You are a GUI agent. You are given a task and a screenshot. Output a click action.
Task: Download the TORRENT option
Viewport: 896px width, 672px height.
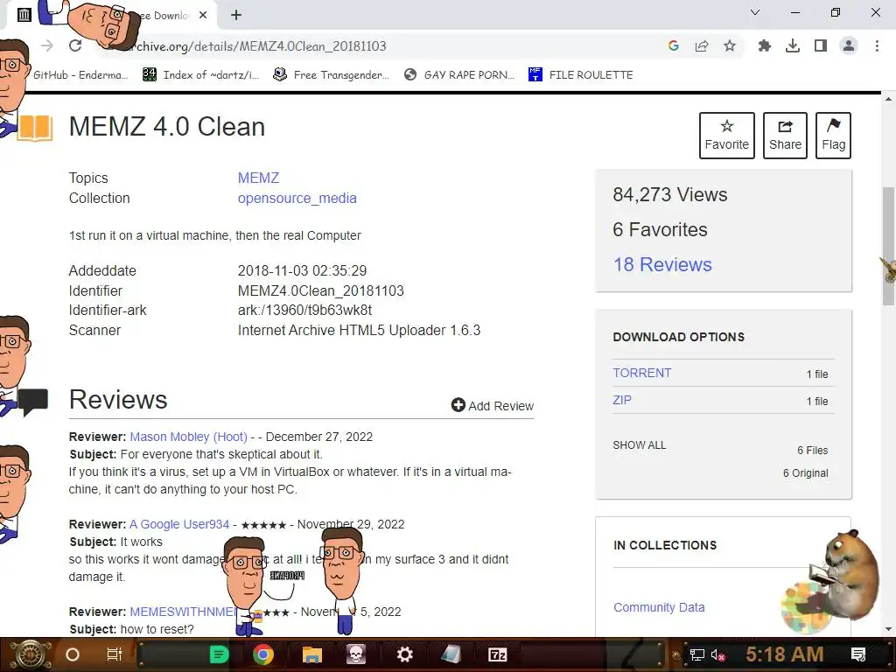coord(641,373)
